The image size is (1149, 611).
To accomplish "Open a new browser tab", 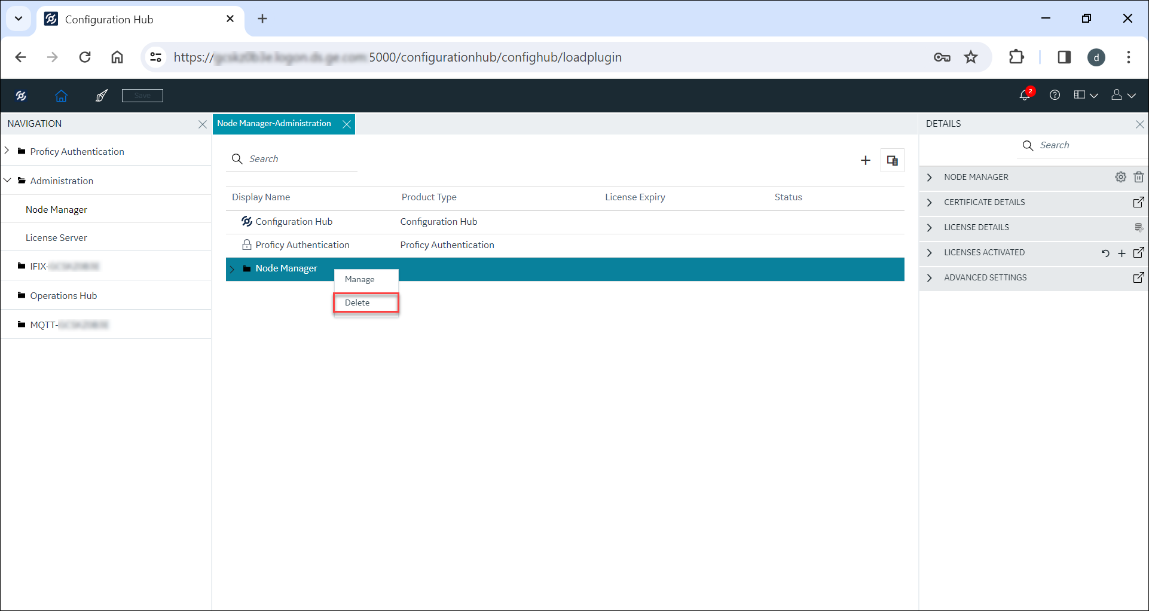I will point(262,19).
